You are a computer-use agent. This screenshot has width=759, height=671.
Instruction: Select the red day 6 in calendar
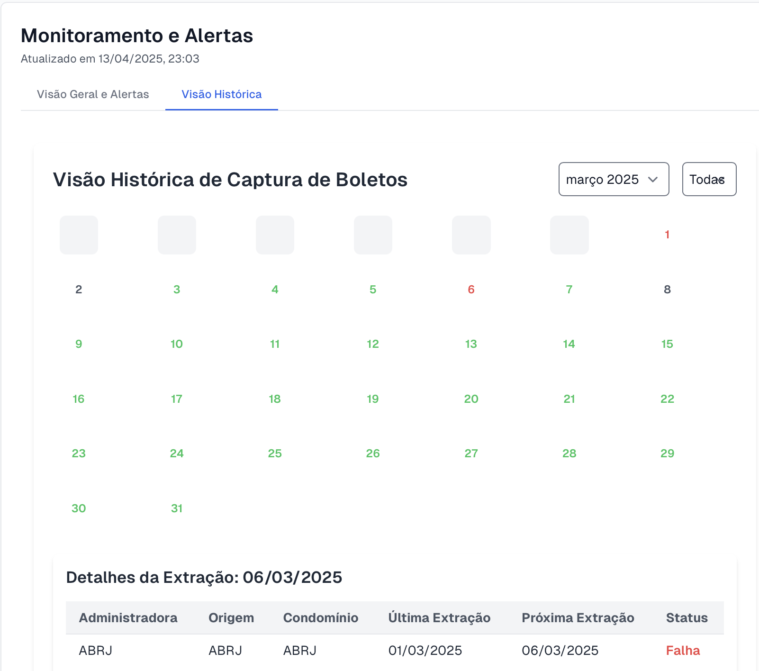click(471, 290)
